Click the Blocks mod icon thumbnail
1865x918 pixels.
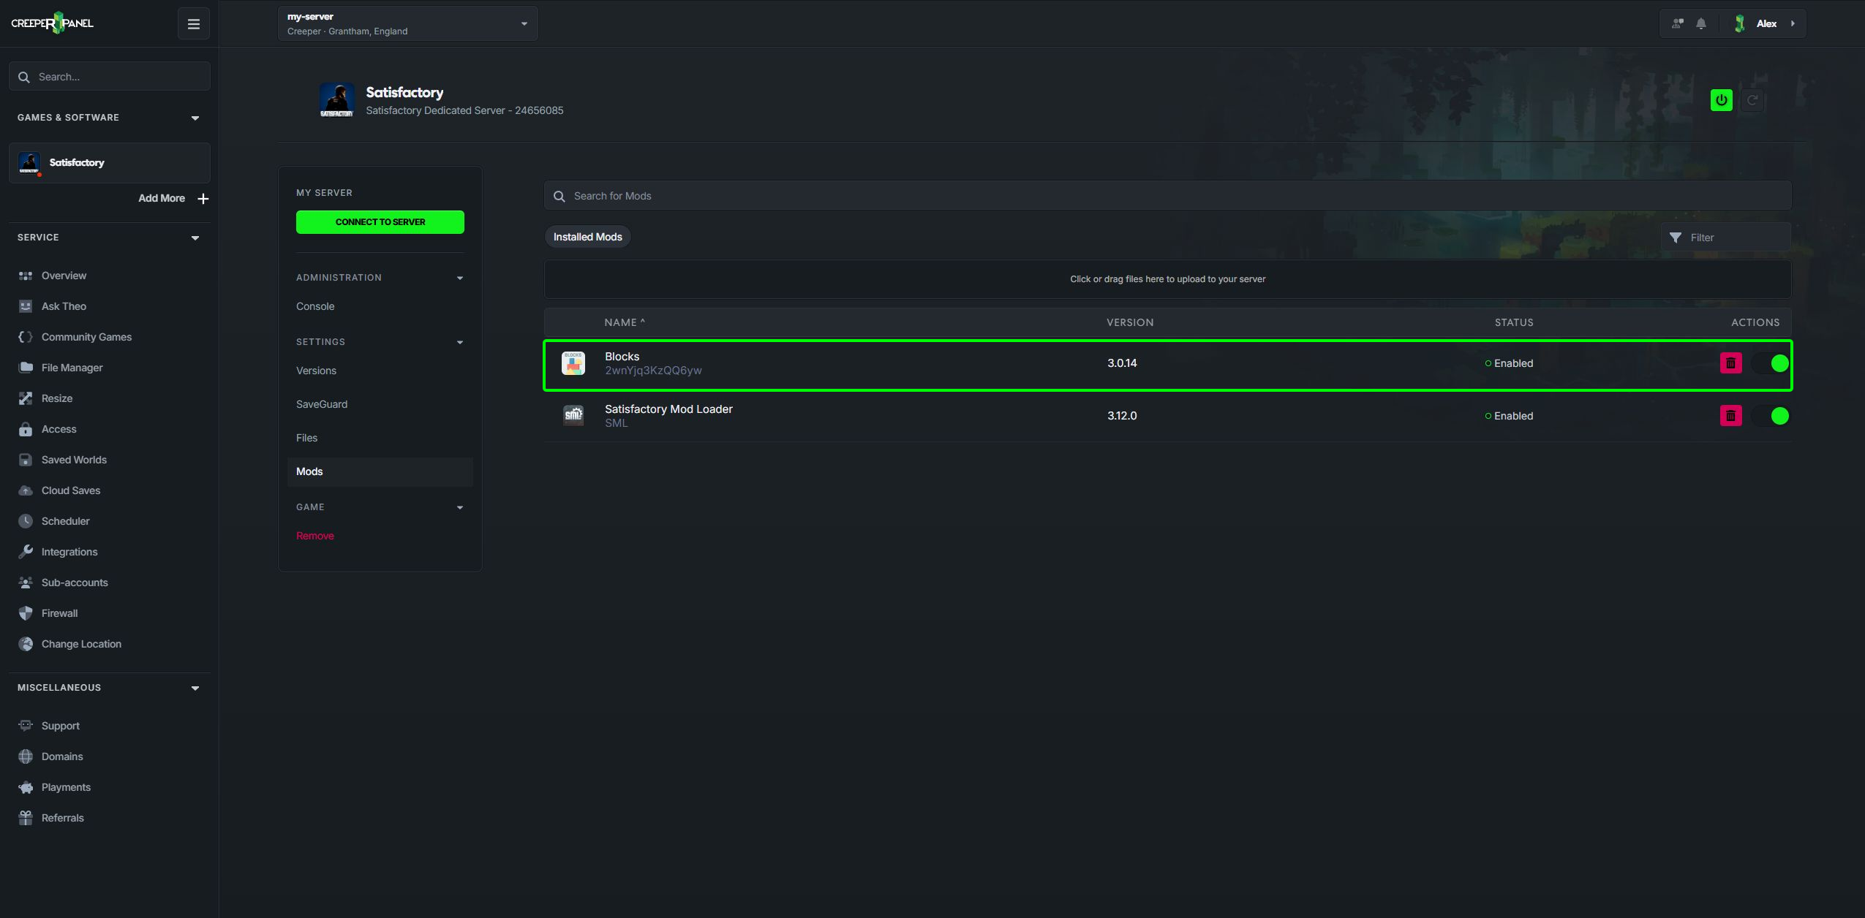coord(573,363)
